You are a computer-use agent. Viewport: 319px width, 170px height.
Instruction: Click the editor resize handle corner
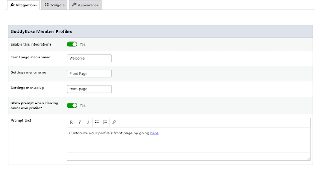tap(309, 159)
